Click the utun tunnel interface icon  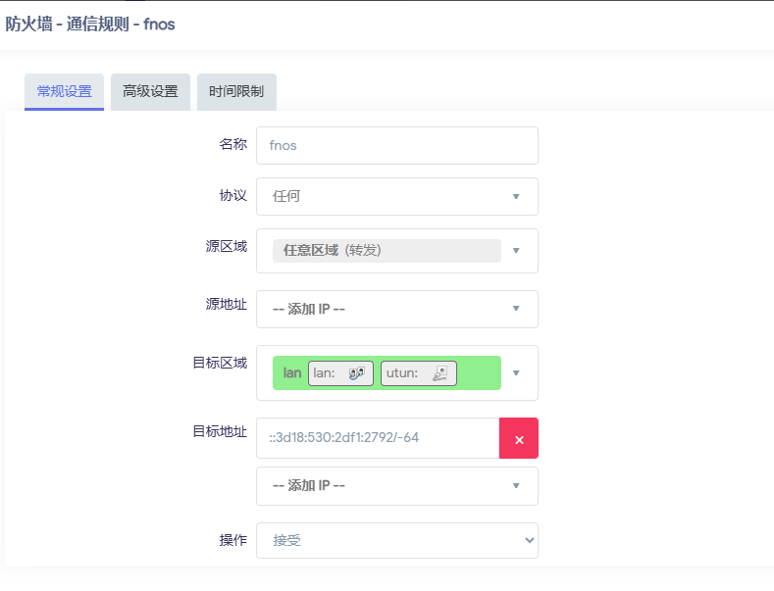440,373
